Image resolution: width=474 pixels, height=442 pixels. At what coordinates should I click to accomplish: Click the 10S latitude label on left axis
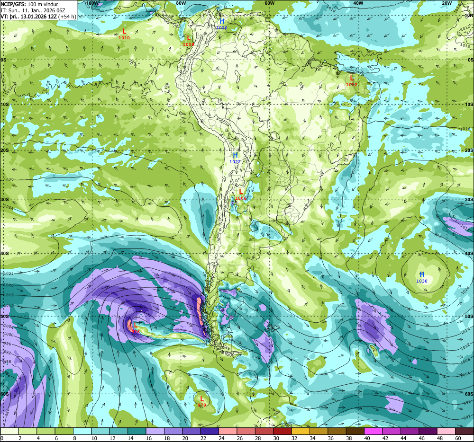tap(5, 105)
